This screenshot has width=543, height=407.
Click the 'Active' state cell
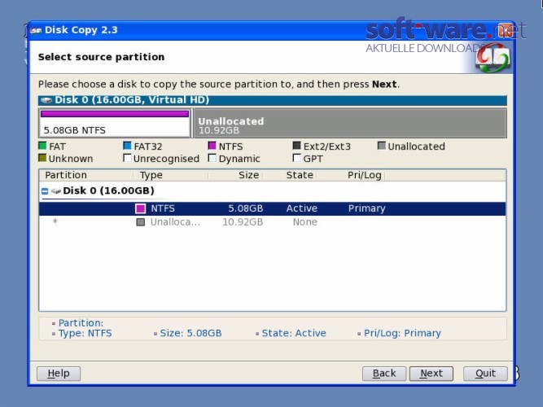click(302, 208)
